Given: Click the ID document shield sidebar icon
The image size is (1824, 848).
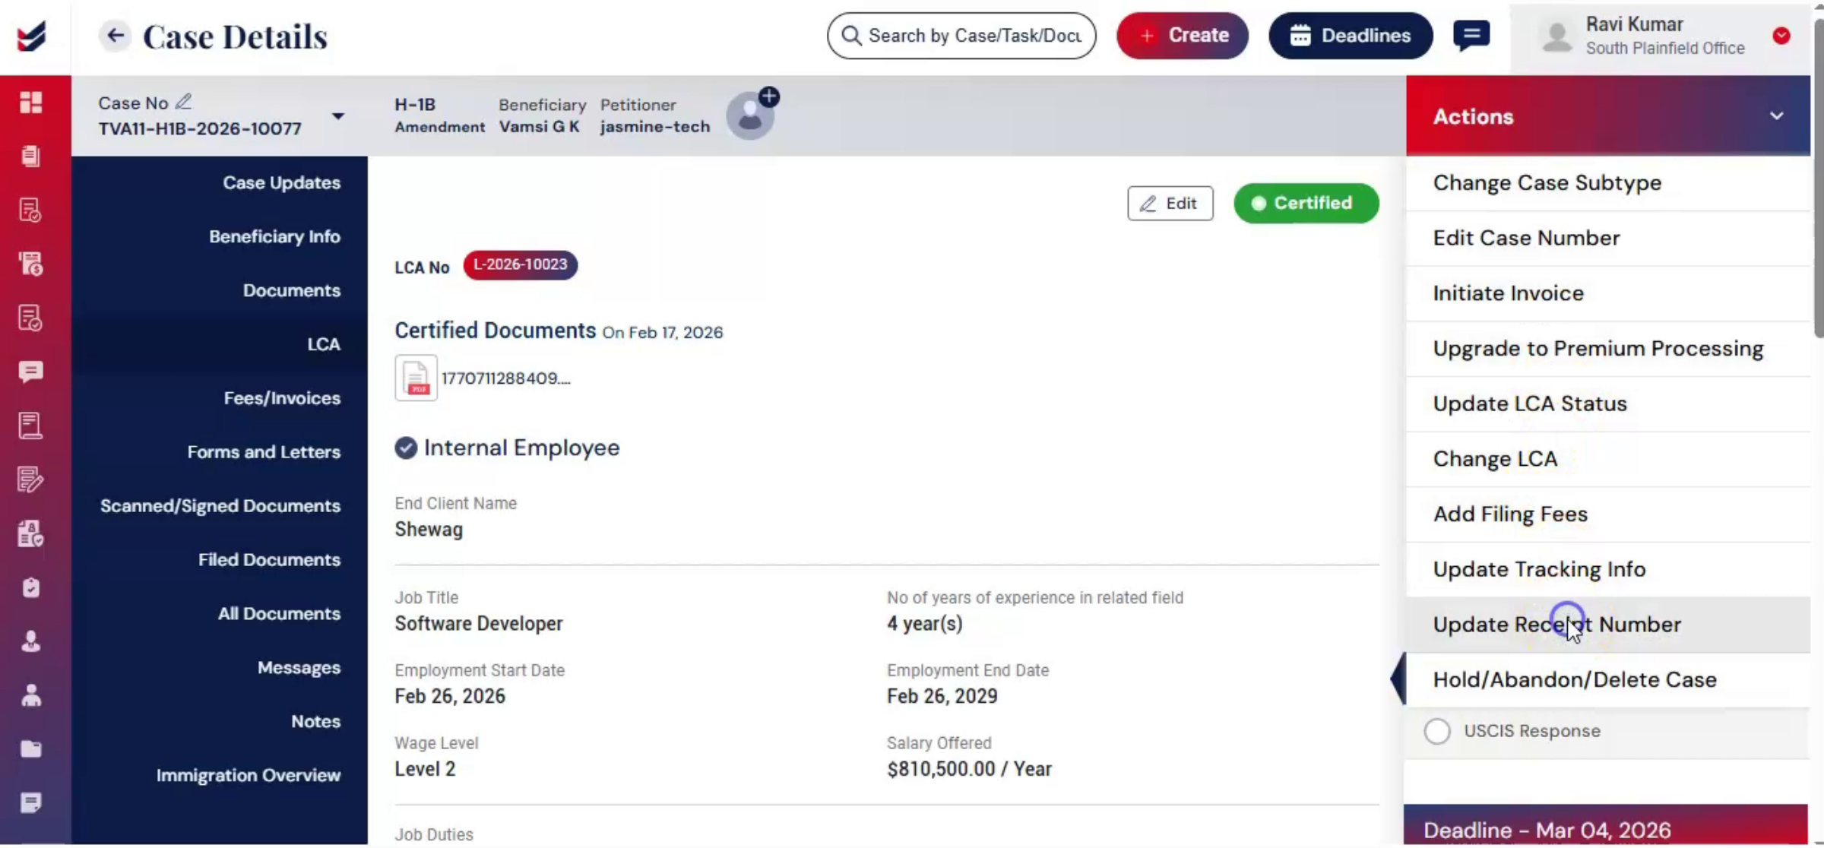Looking at the screenshot, I should (x=30, y=533).
